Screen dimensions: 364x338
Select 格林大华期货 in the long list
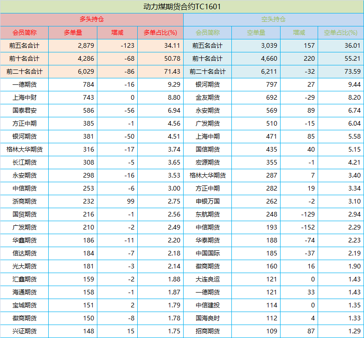click(25, 149)
